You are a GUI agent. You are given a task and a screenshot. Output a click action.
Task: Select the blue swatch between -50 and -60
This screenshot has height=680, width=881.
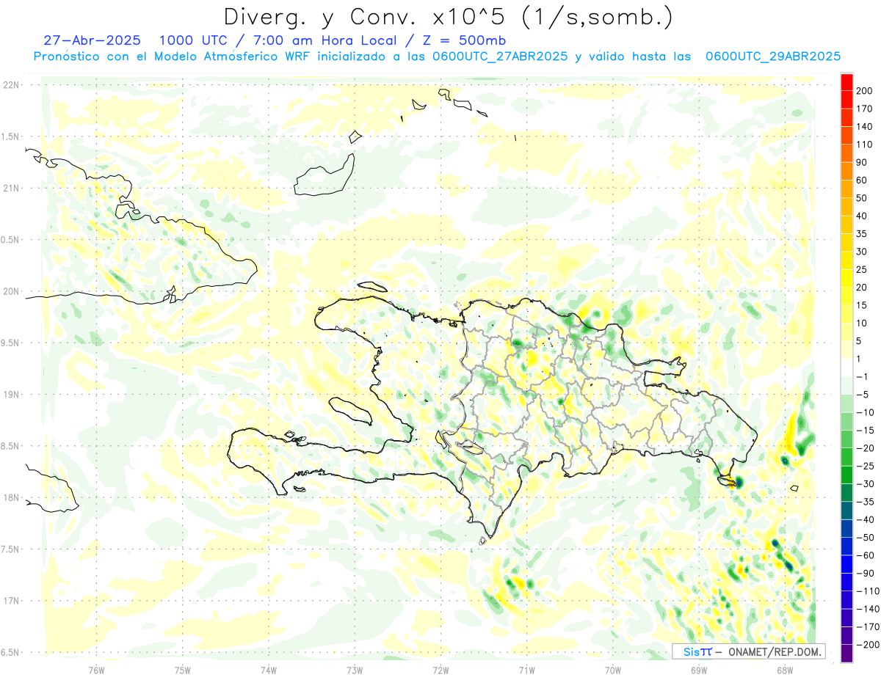tap(846, 546)
